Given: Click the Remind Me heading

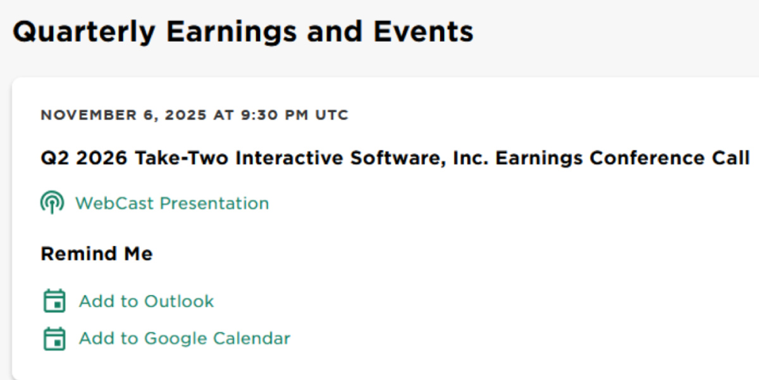Looking at the screenshot, I should (96, 253).
